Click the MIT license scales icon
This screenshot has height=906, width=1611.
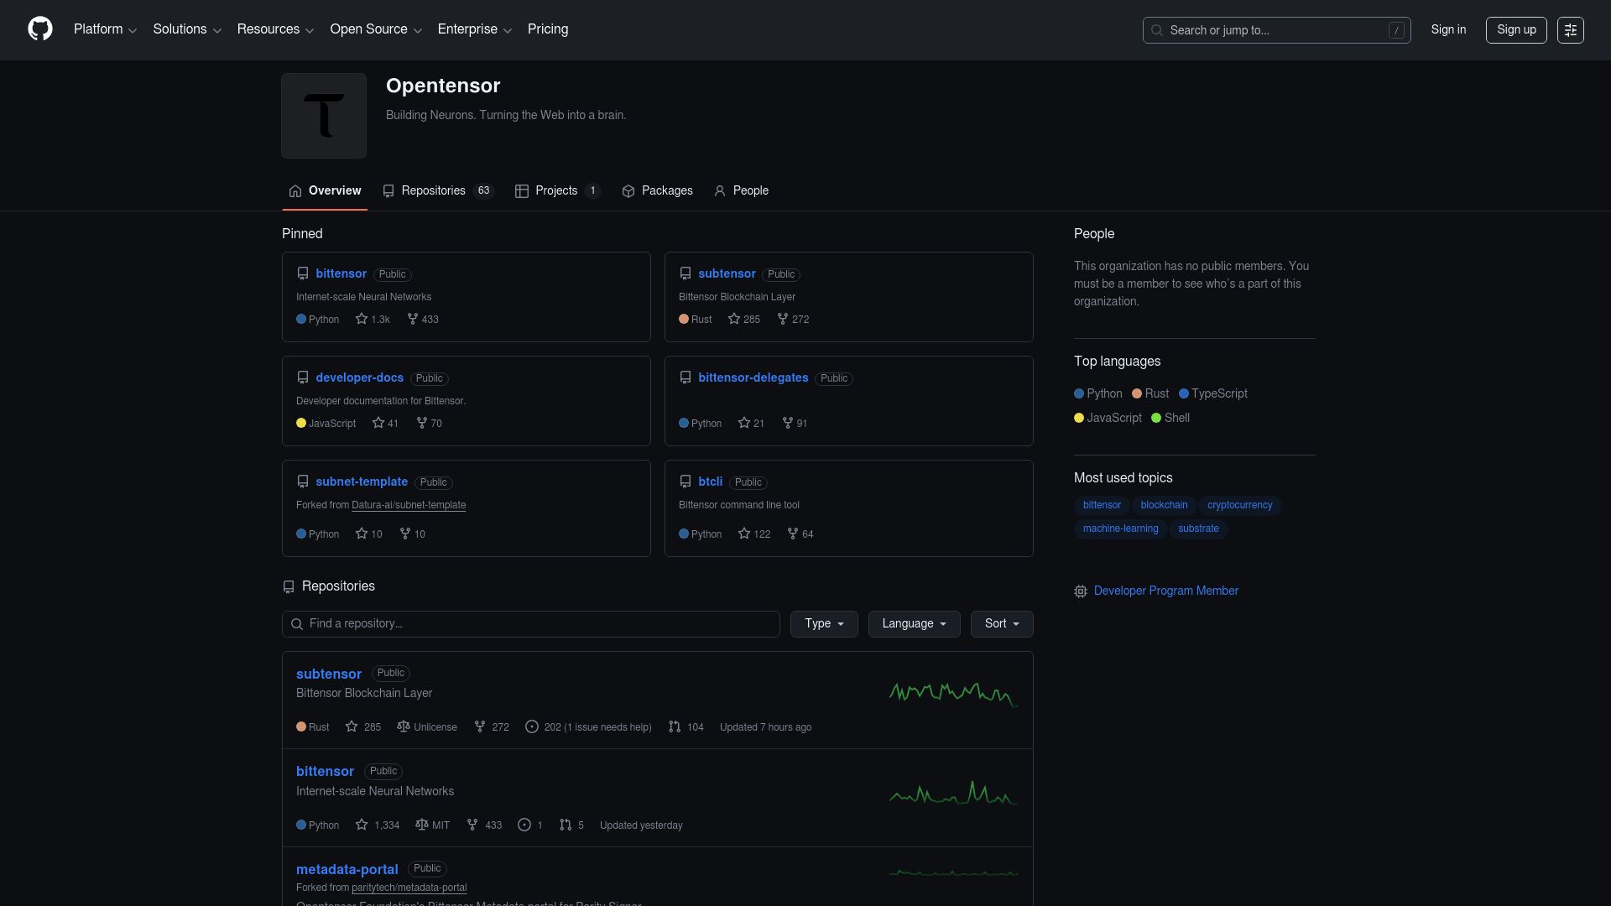(421, 825)
